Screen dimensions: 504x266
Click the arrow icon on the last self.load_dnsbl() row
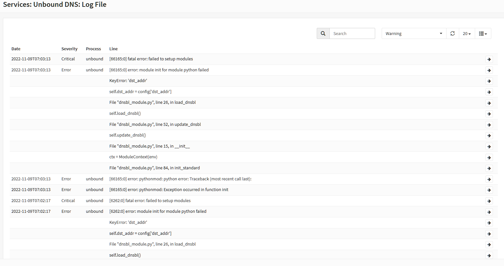point(489,255)
